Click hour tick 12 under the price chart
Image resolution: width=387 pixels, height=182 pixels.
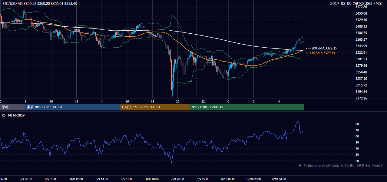[x=76, y=102]
